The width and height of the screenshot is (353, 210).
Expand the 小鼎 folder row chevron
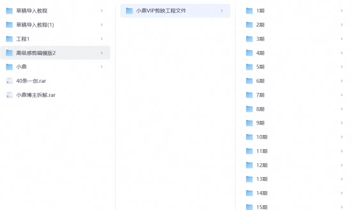coord(102,67)
